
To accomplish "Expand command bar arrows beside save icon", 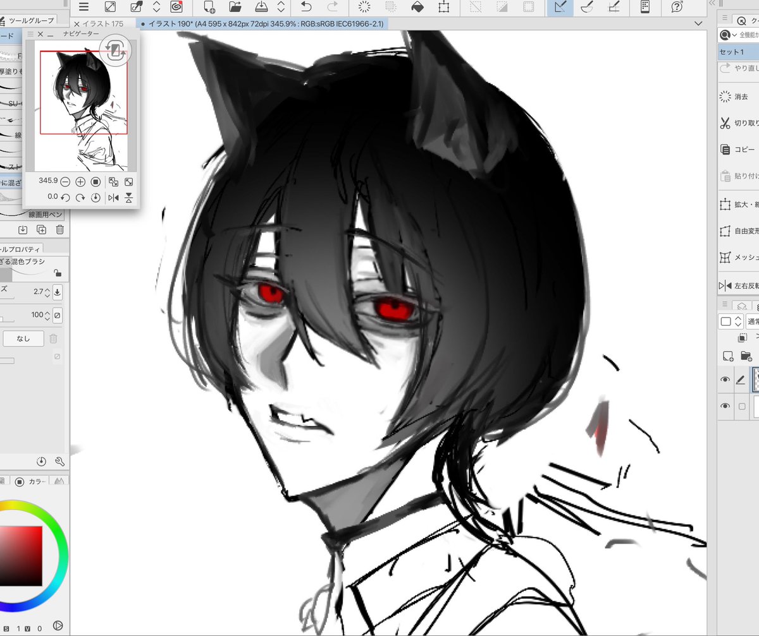I will (281, 7).
